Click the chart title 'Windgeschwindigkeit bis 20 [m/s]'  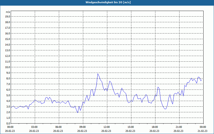pyautogui.click(x=108, y=2)
